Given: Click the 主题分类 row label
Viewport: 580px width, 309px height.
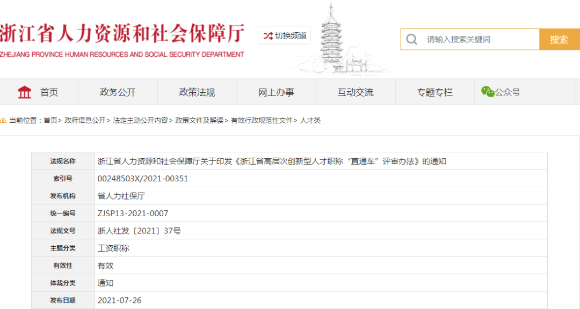Looking at the screenshot, I should click(x=63, y=248).
